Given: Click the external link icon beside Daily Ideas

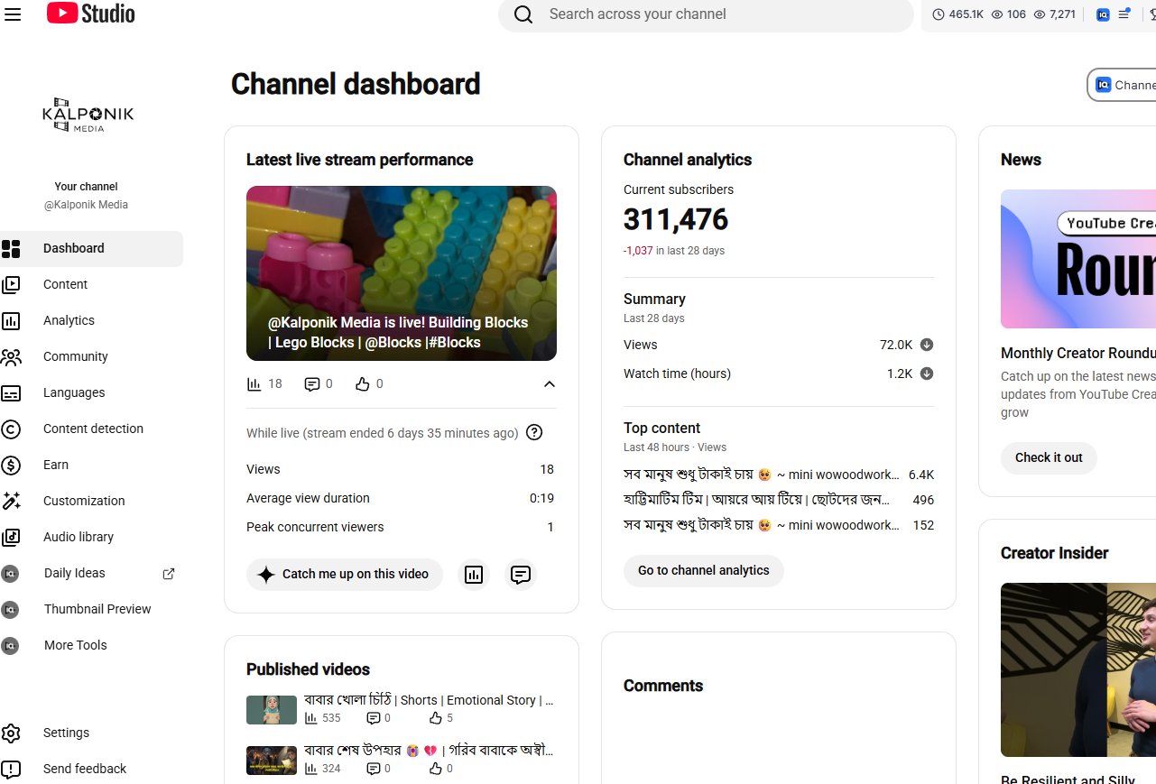Looking at the screenshot, I should (x=168, y=573).
